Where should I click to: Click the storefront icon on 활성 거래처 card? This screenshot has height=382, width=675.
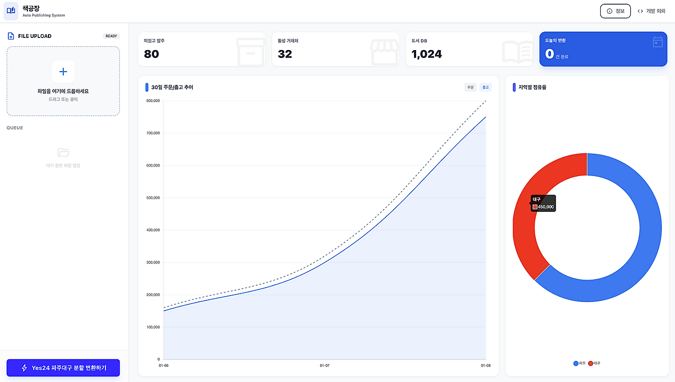384,52
